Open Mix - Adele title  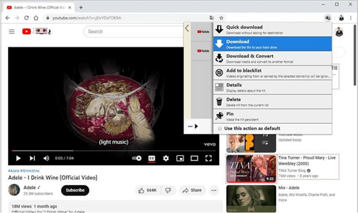tap(289, 188)
